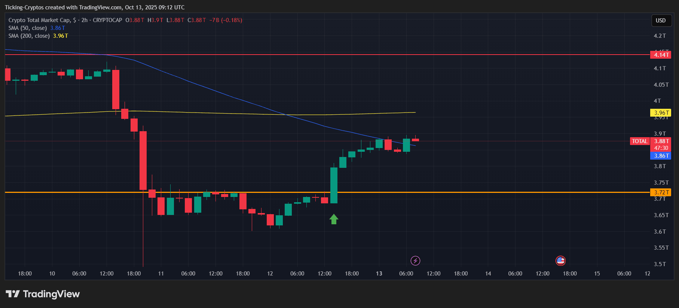Select the SMA (50, close) indicator legend
This screenshot has width=679, height=308.
[x=28, y=28]
